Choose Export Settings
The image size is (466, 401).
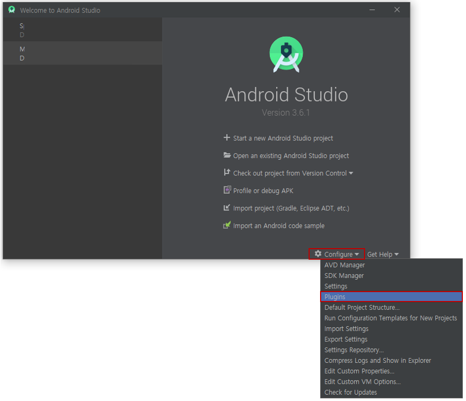pyautogui.click(x=391, y=339)
